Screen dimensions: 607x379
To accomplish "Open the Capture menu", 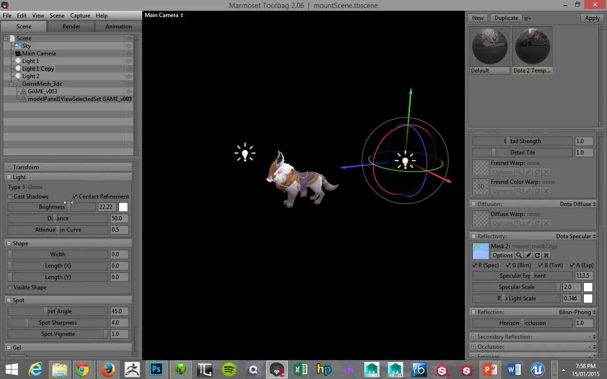I will click(x=80, y=16).
